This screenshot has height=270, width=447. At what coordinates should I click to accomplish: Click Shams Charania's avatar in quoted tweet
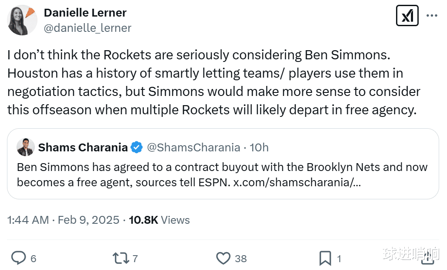(x=26, y=147)
